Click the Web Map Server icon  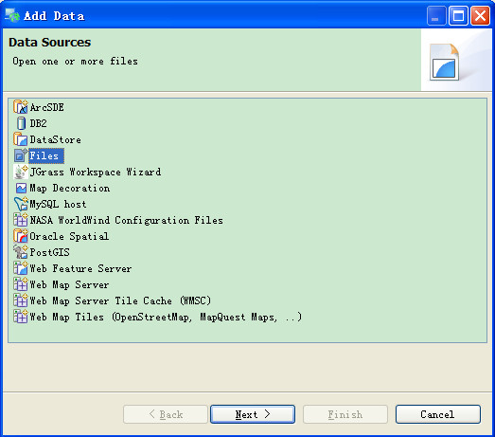click(x=21, y=284)
